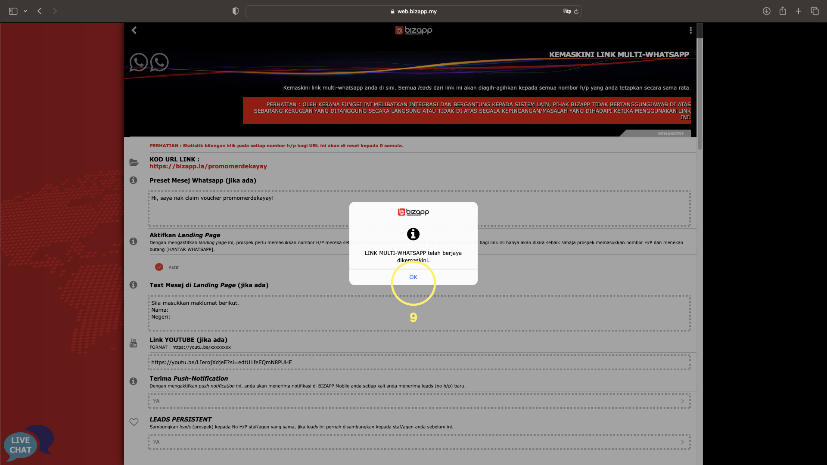The height and width of the screenshot is (465, 827).
Task: Click the YouTube link input field
Action: [419, 362]
